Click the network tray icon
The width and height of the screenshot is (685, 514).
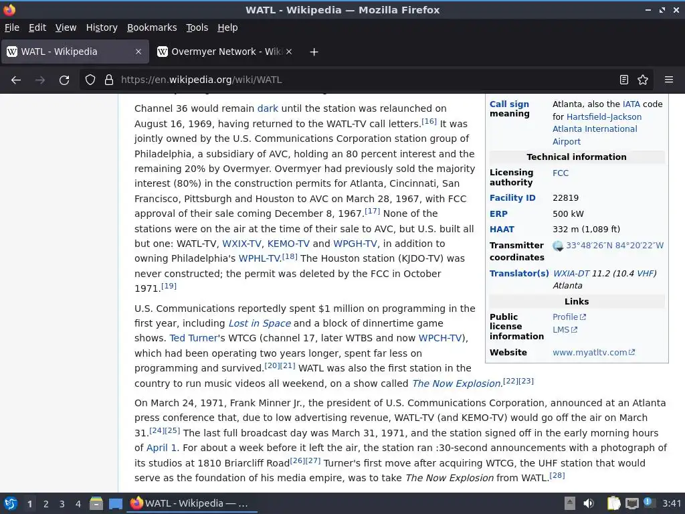[x=631, y=503]
